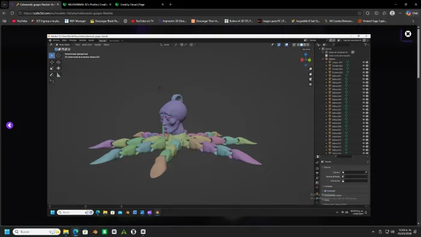Open the WiFi Manager bookmark
The height and width of the screenshot is (237, 421).
coord(75,21)
